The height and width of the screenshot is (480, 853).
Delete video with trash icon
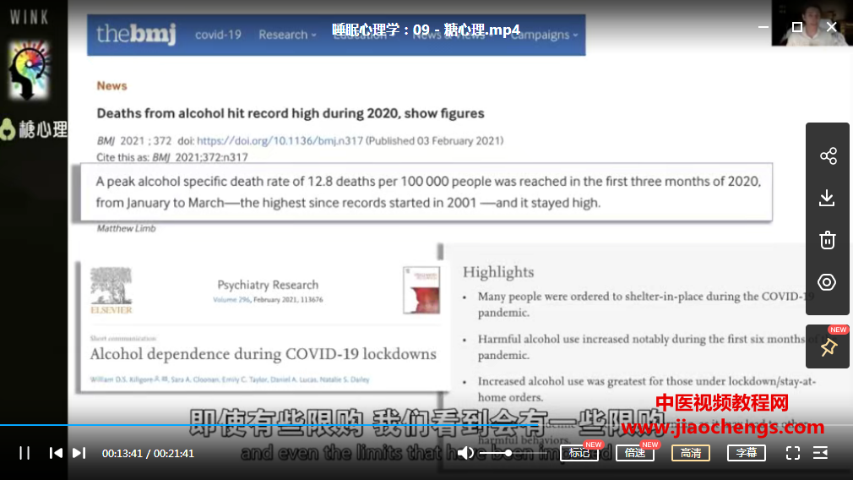tap(828, 240)
